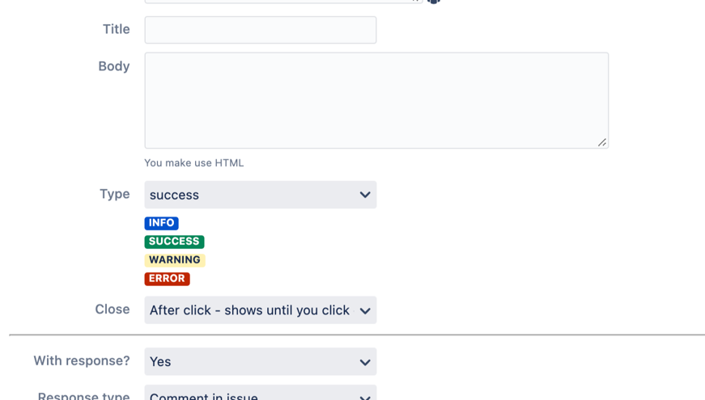Click the Close field label
Screen dimensions: 705x400
[112, 309]
